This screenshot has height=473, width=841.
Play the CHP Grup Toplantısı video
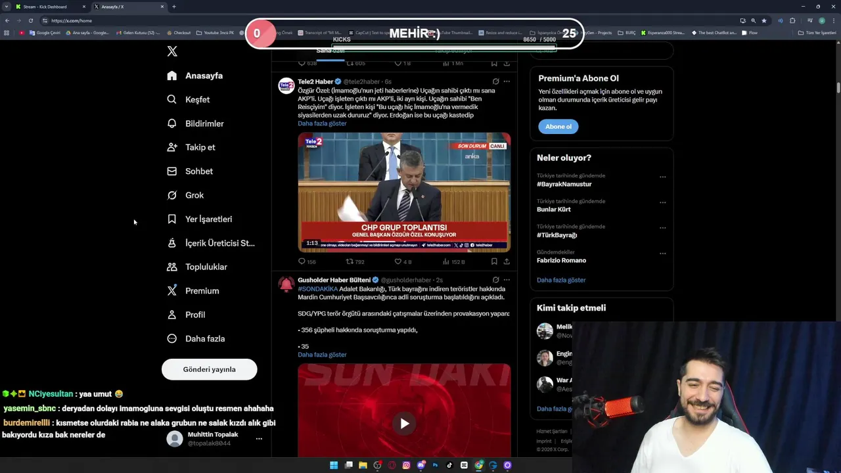(x=404, y=192)
